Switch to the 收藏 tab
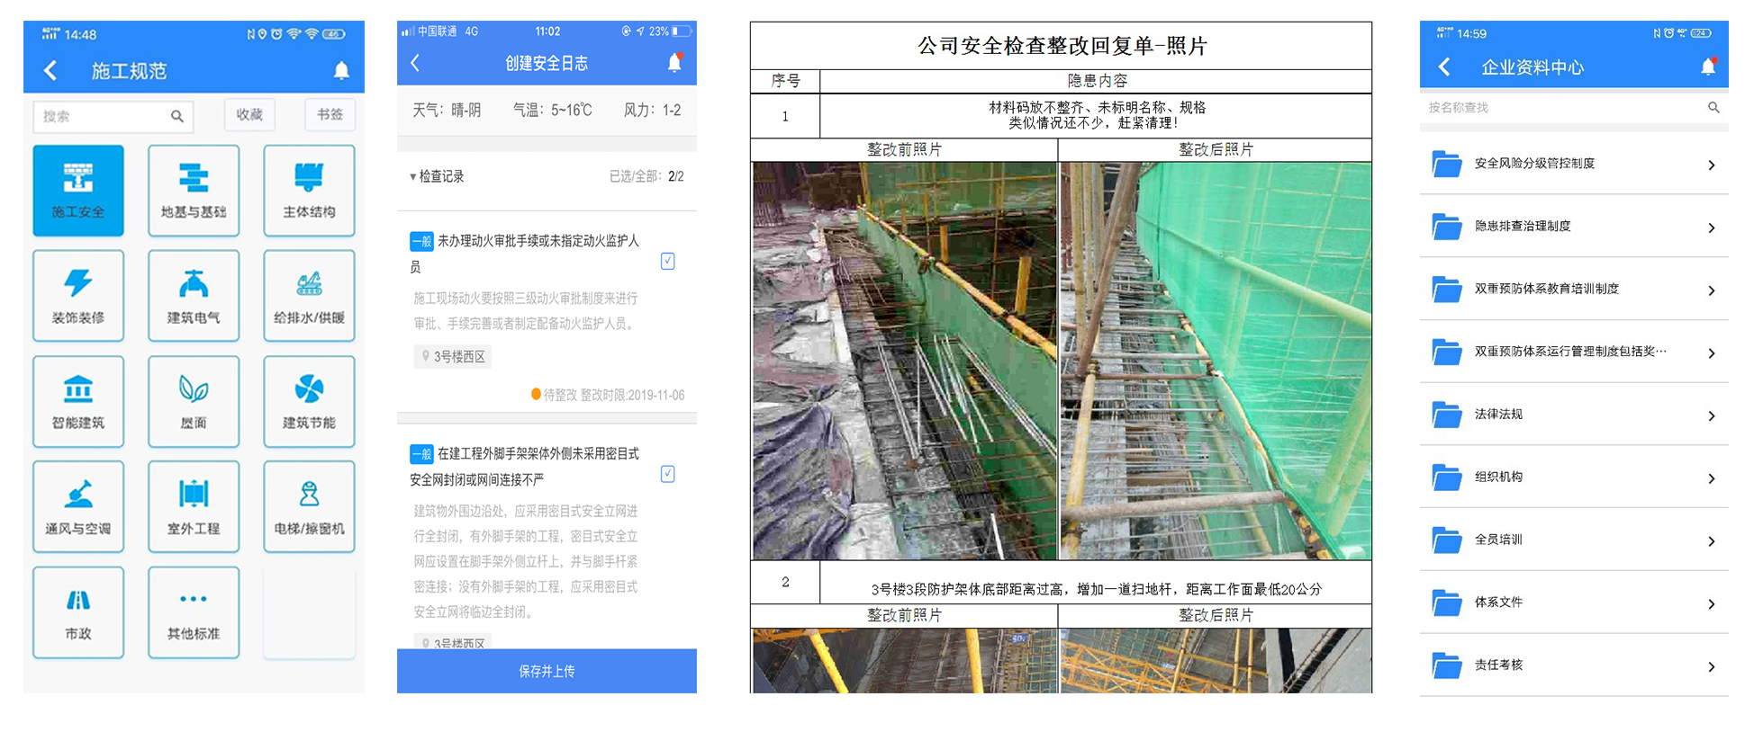The height and width of the screenshot is (732, 1754). pos(249,115)
